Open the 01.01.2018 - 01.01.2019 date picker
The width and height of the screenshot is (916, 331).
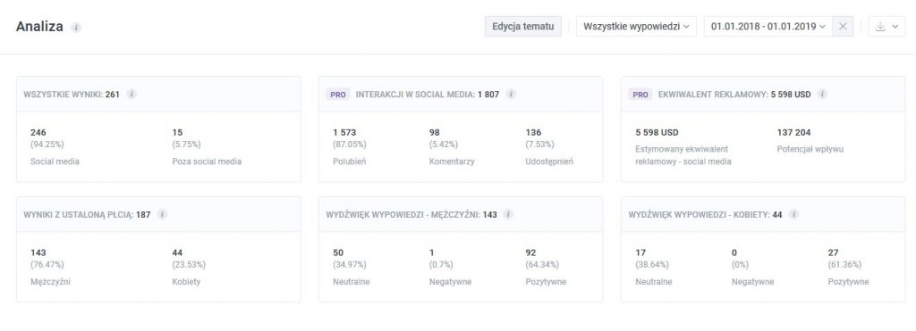coord(768,26)
